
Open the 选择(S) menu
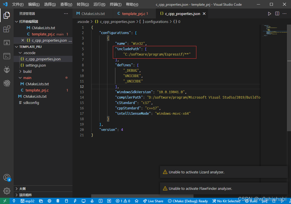50,4
